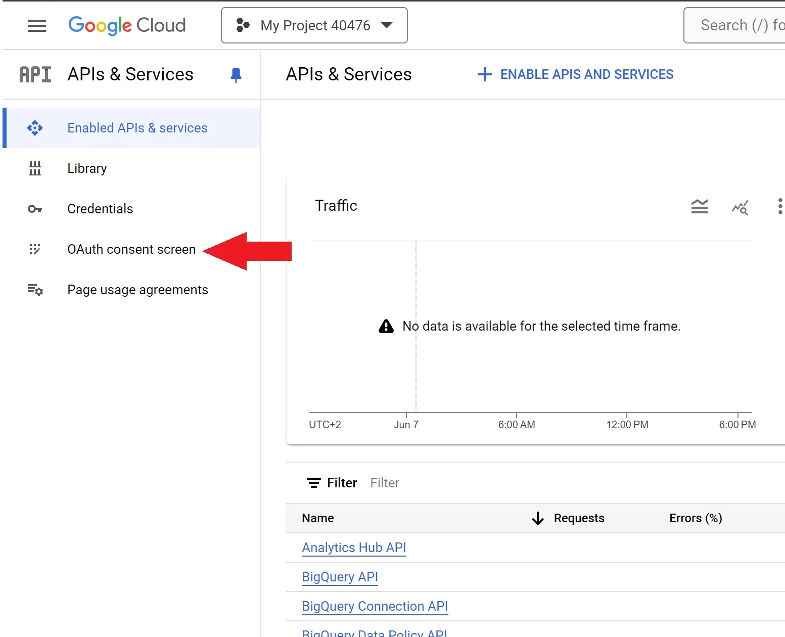785x637 pixels.
Task: Open the Analytics Hub API link
Action: pos(353,548)
